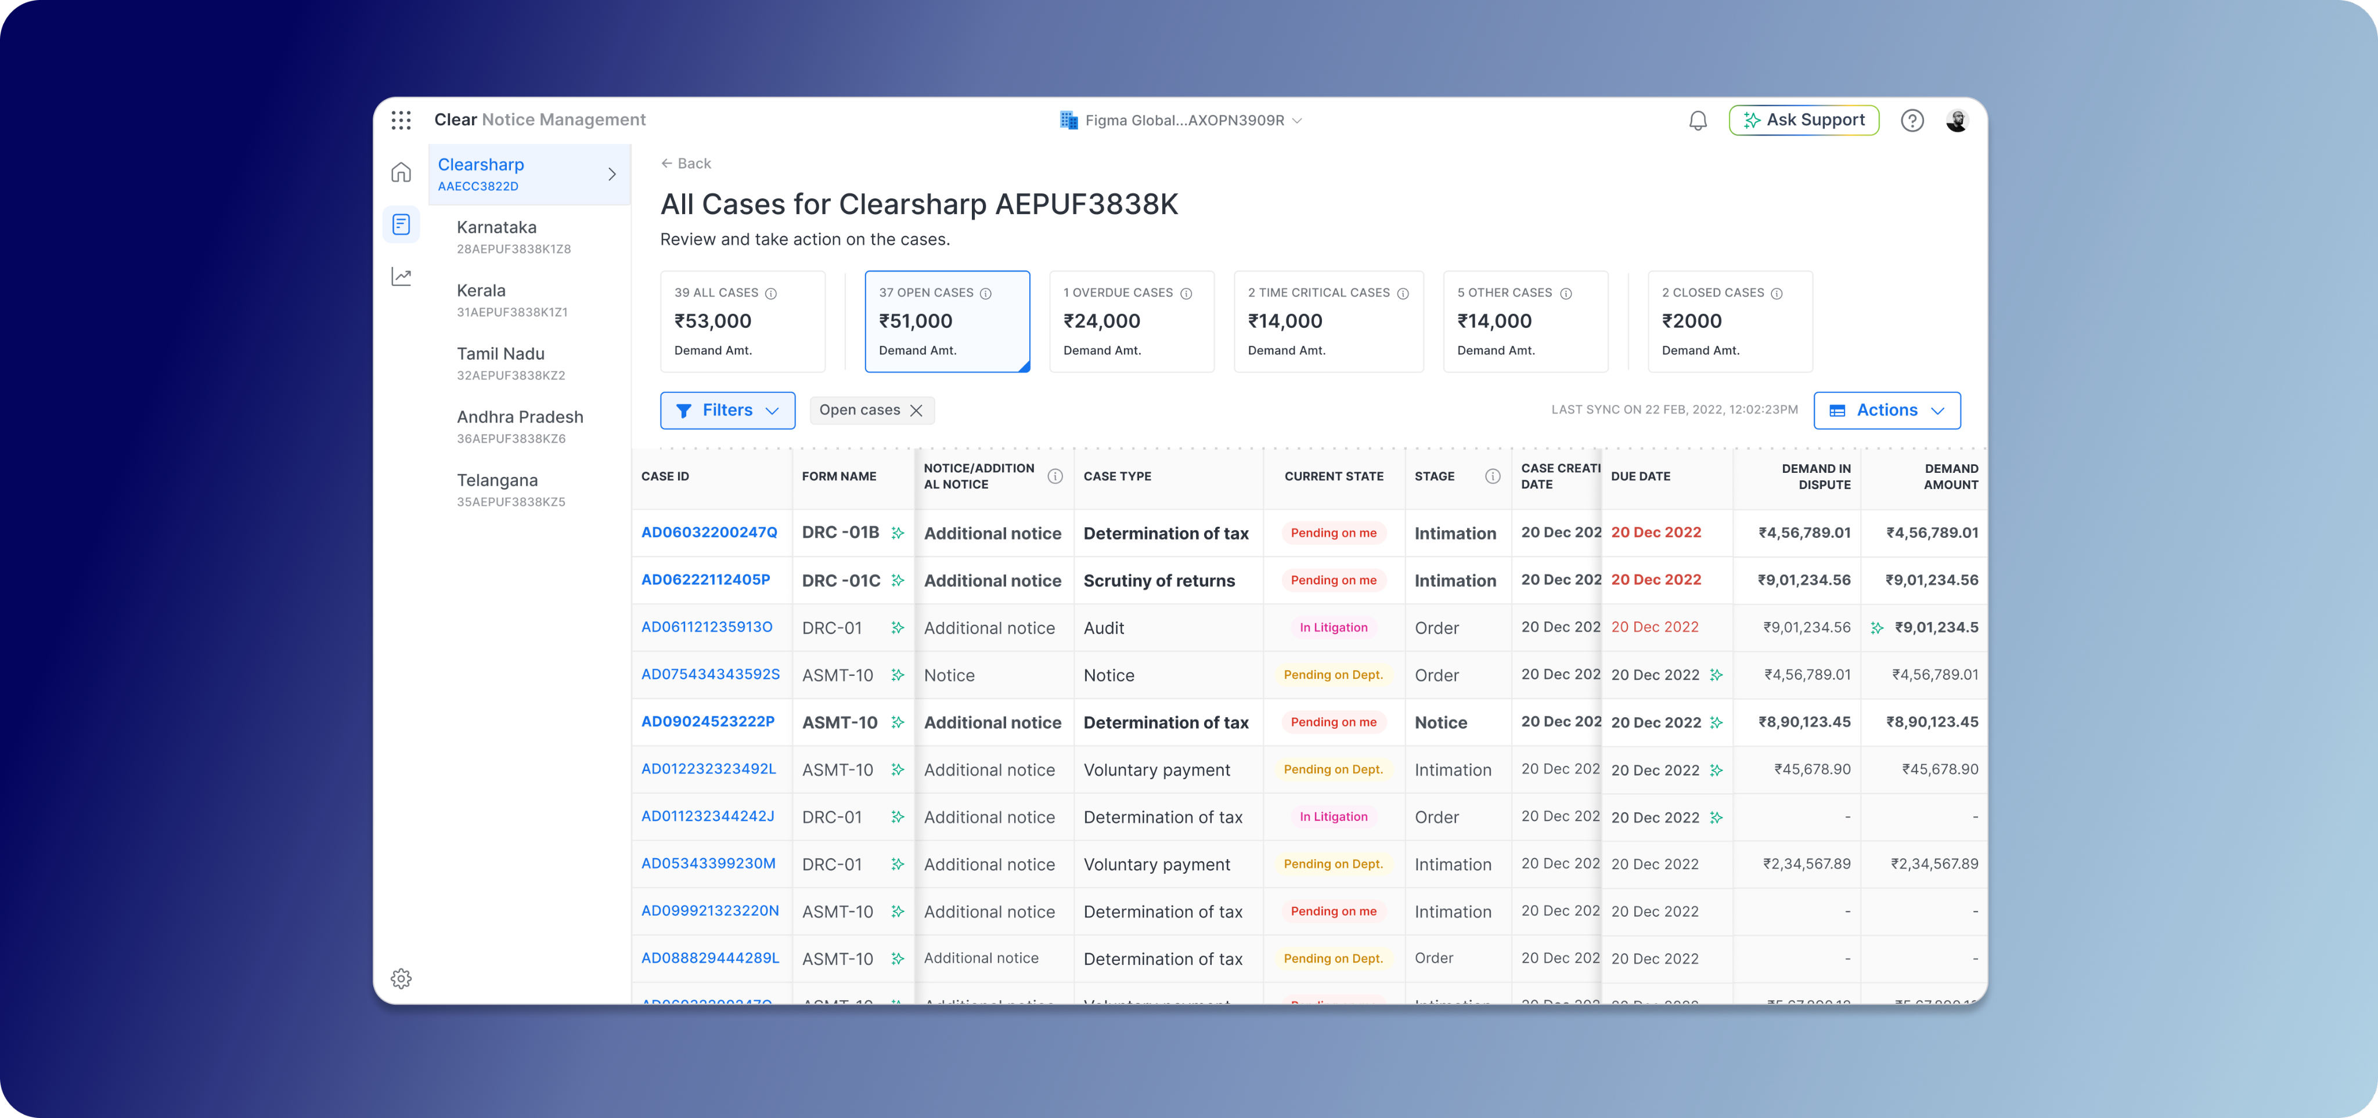The width and height of the screenshot is (2378, 1118).
Task: Click info icon in Stage column header
Action: (x=1492, y=476)
